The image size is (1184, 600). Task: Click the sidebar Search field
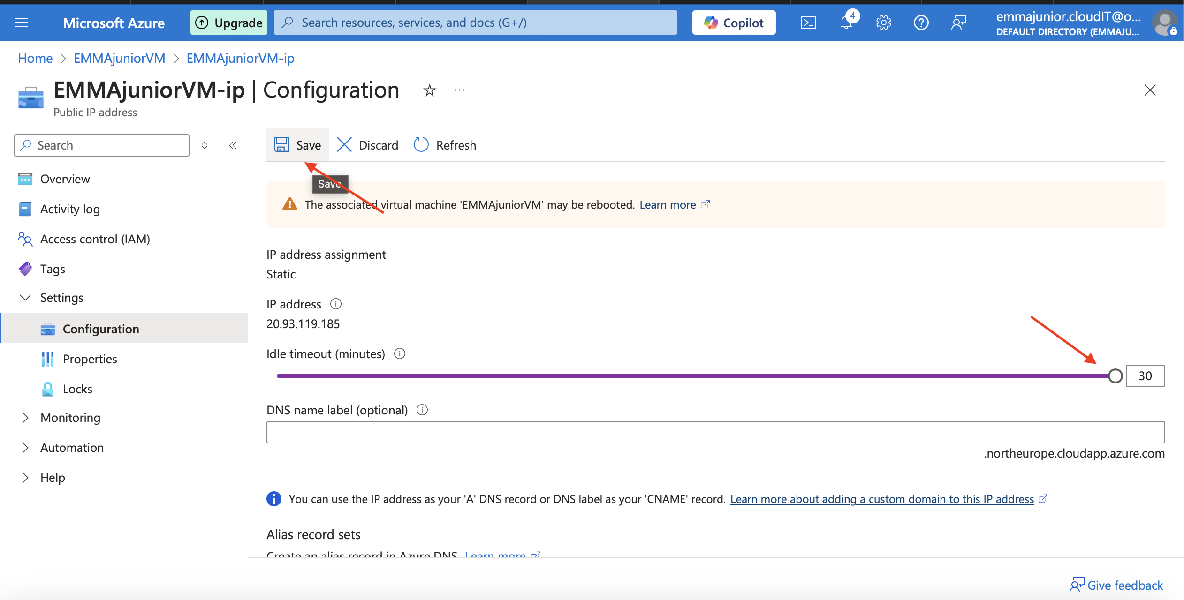[x=102, y=145]
